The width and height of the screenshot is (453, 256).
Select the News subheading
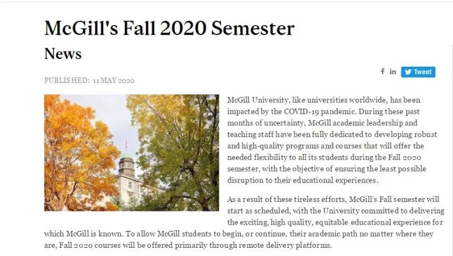63,53
